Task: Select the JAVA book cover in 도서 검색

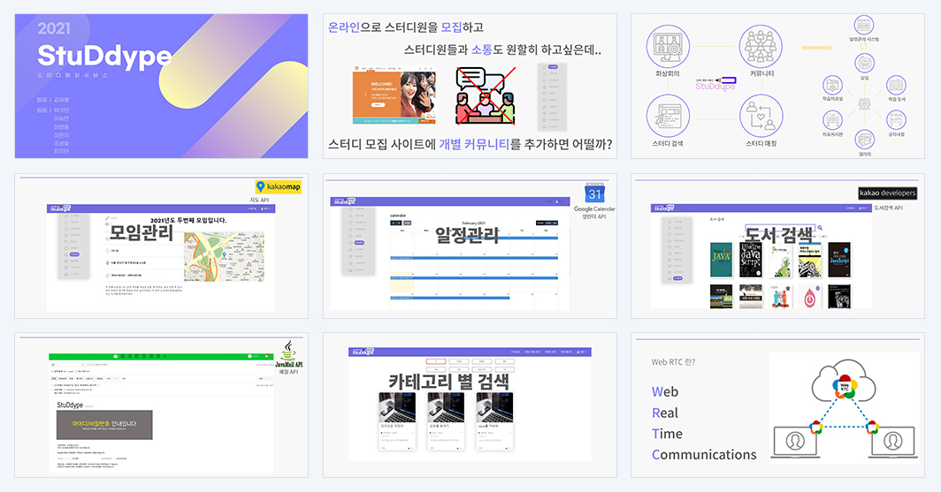Action: coord(722,260)
